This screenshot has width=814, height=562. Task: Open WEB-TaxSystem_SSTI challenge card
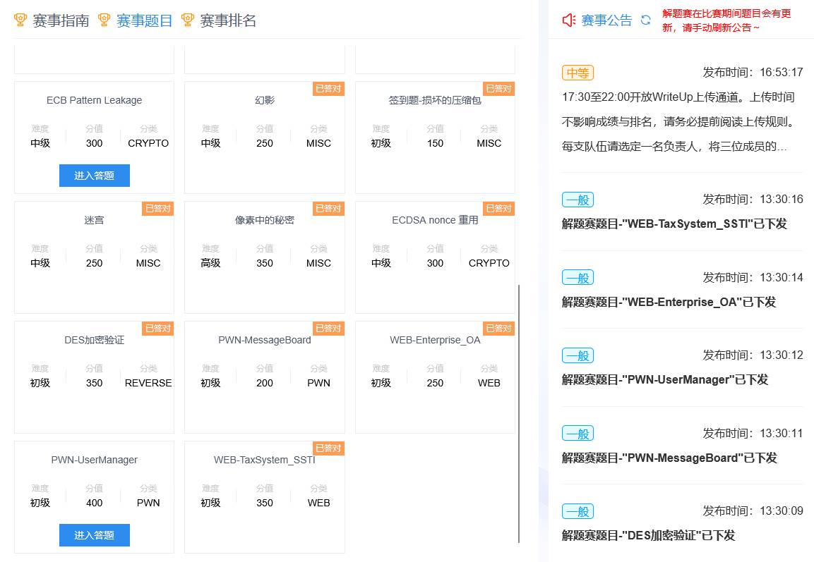tap(265, 496)
